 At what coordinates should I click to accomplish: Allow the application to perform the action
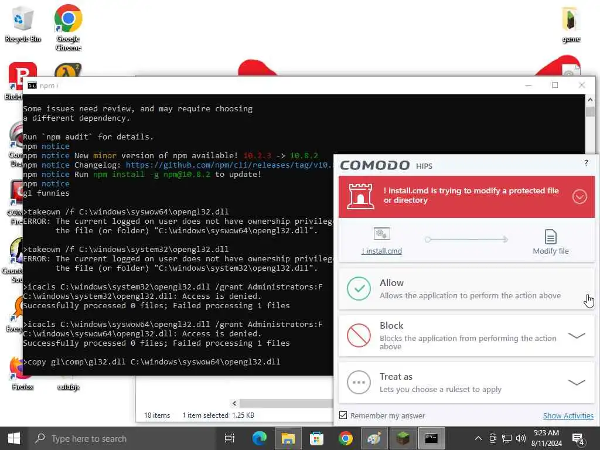466,289
